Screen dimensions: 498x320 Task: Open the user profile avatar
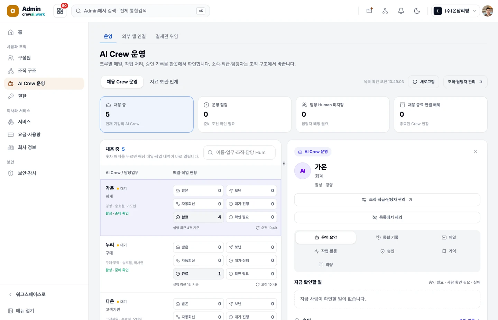[x=487, y=11]
